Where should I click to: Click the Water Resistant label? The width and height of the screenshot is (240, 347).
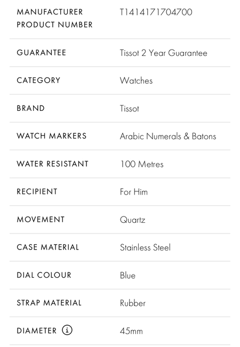tap(53, 164)
